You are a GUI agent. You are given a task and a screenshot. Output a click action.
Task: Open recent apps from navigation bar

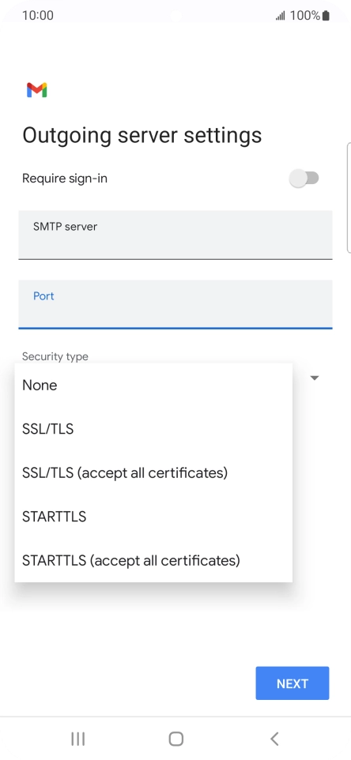tap(77, 739)
